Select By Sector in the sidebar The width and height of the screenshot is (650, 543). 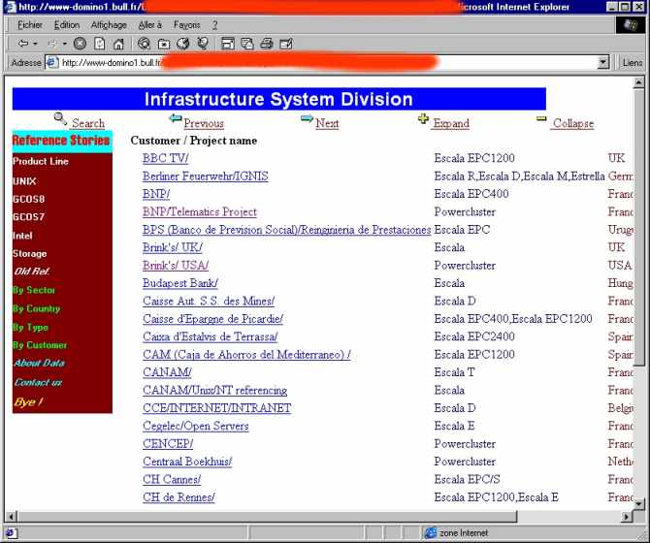tap(34, 290)
